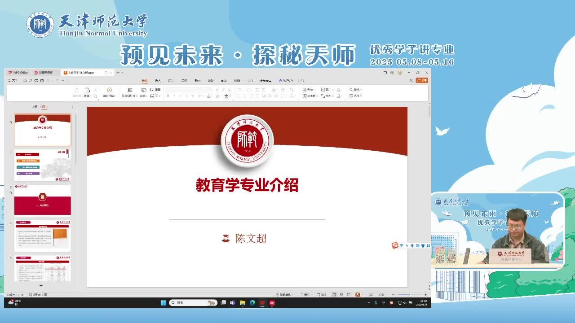Select the Insert ribbon tab

pyautogui.click(x=158, y=81)
